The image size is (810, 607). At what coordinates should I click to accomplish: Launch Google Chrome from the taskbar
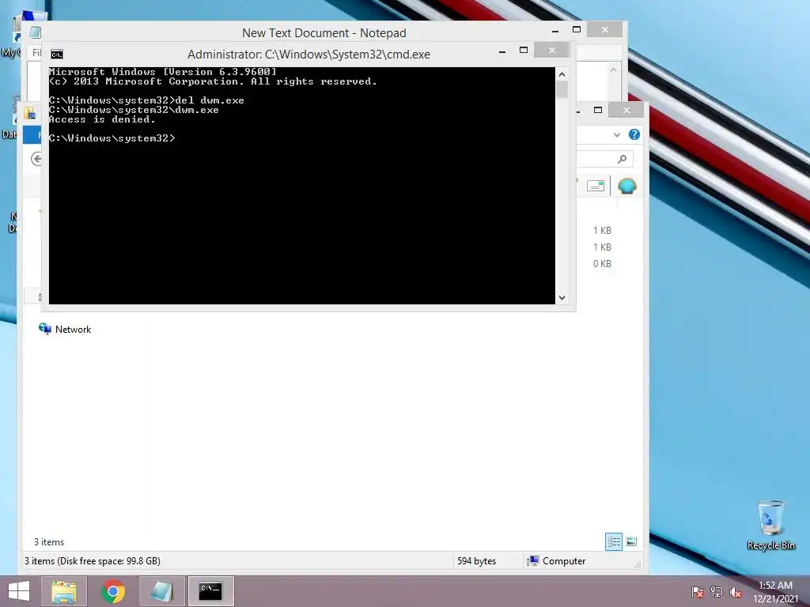click(113, 591)
